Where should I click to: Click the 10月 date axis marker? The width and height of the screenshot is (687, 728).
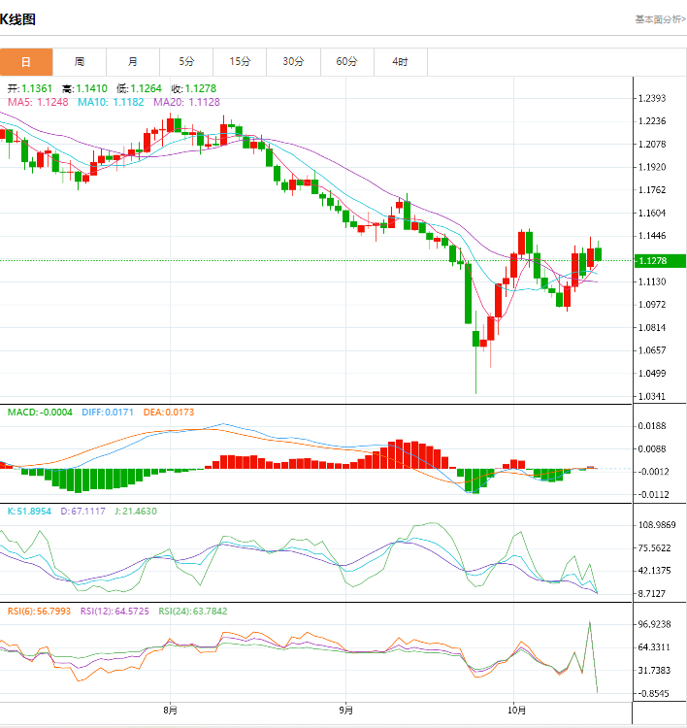pos(516,711)
